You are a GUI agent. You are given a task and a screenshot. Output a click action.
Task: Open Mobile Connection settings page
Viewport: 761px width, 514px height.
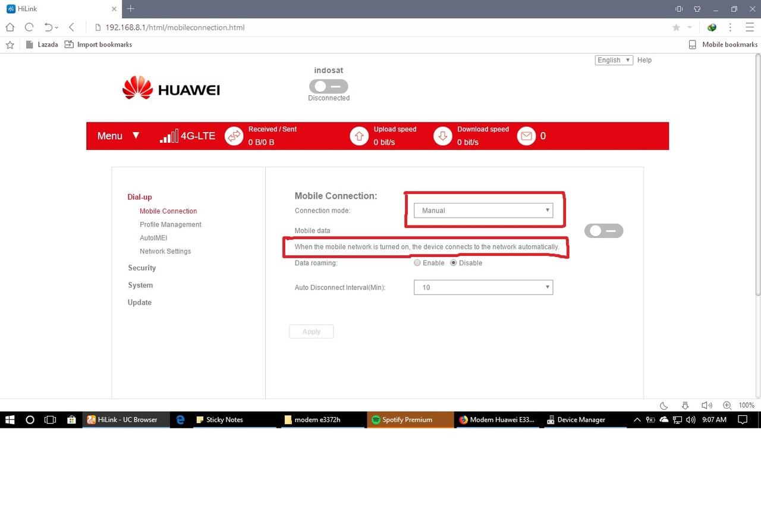click(168, 211)
